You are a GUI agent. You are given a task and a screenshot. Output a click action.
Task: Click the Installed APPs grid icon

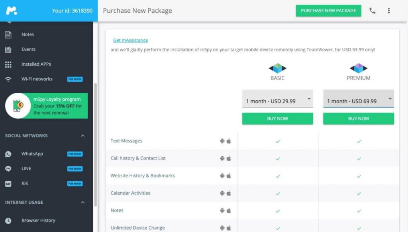pos(8,64)
